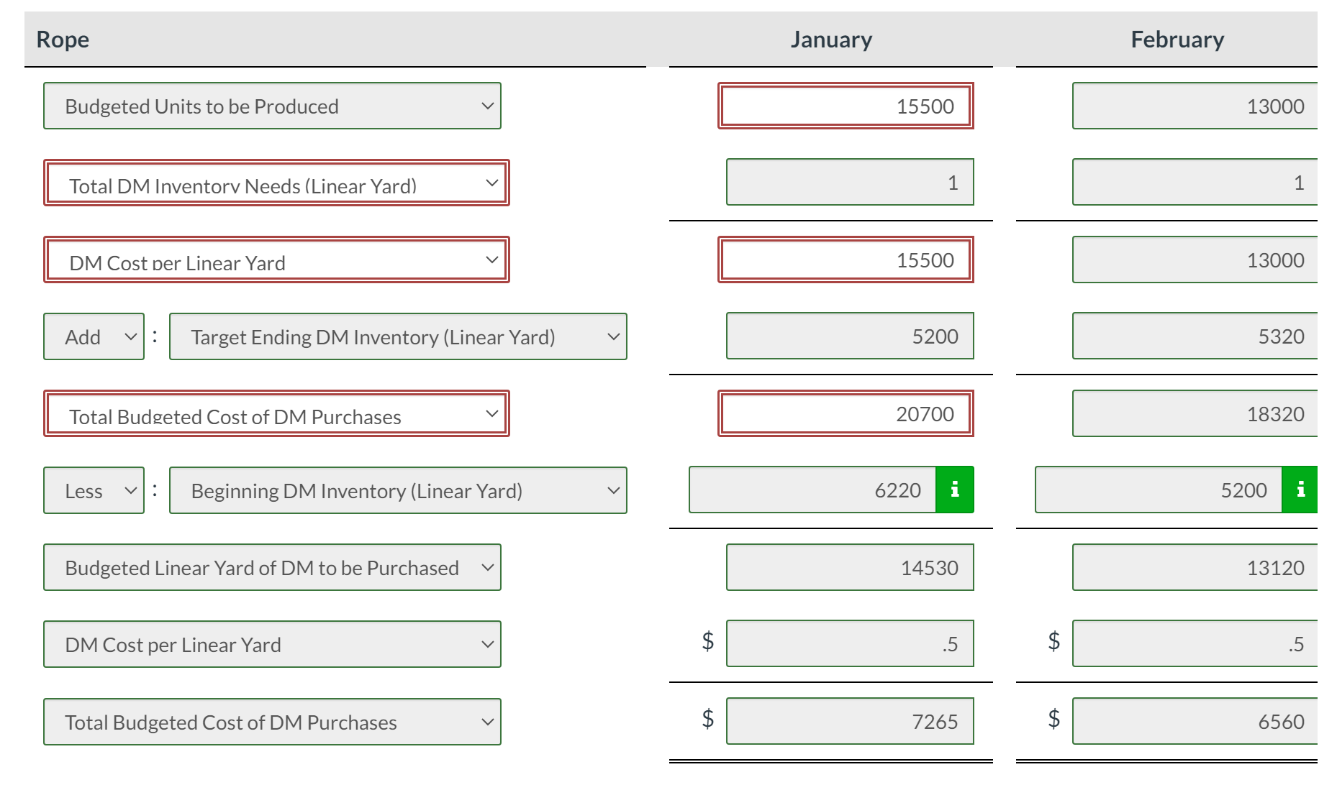The image size is (1337, 785).
Task: Select the January Budgeted Units field showing 15500
Action: (x=846, y=106)
